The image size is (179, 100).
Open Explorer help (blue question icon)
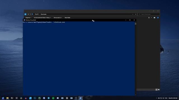tap(158, 18)
